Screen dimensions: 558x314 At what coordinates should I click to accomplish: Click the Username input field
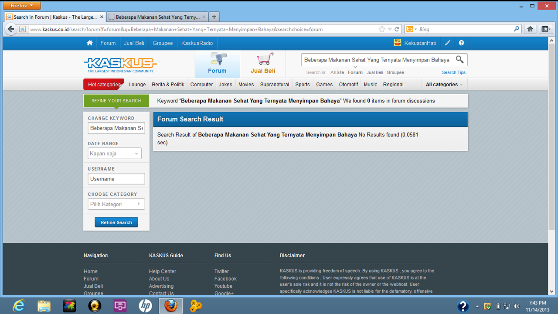116,179
